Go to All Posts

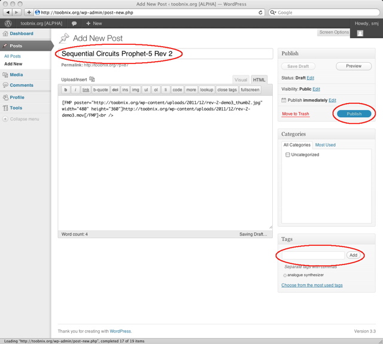[13, 56]
